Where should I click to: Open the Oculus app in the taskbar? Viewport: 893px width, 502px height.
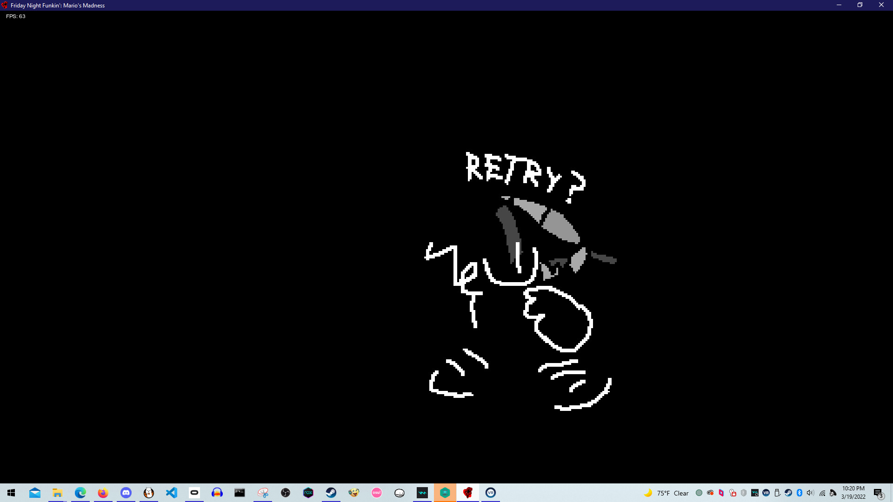(194, 493)
